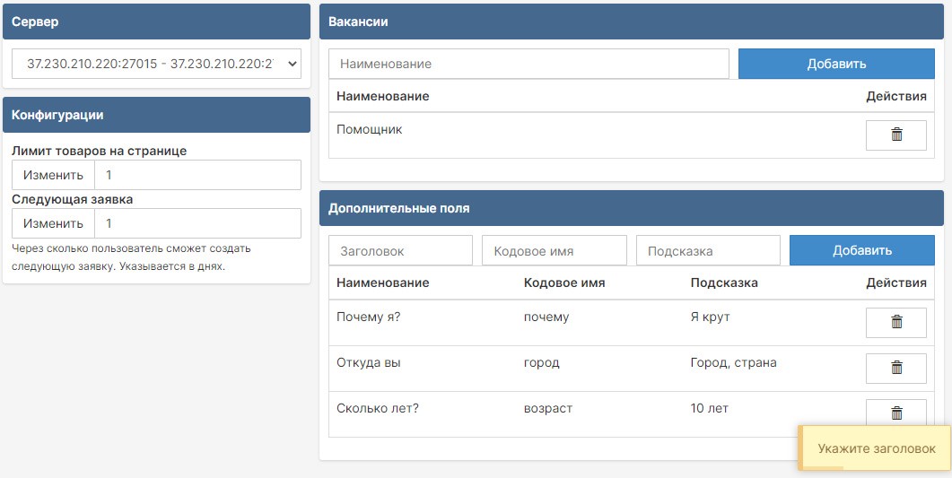This screenshot has width=952, height=478.
Task: Focus the vacancy Наименование input field
Action: tap(528, 64)
